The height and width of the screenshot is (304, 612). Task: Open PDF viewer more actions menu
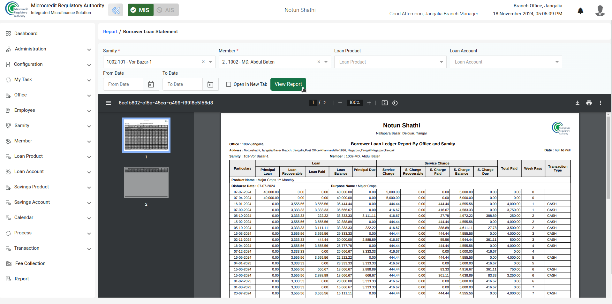pyautogui.click(x=601, y=103)
